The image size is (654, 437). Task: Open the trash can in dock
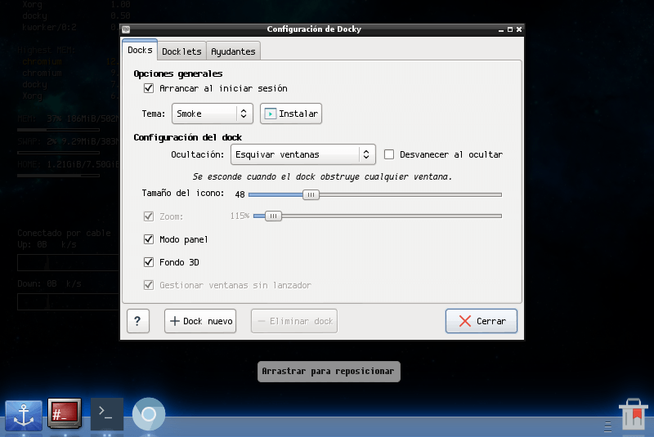coord(633,414)
